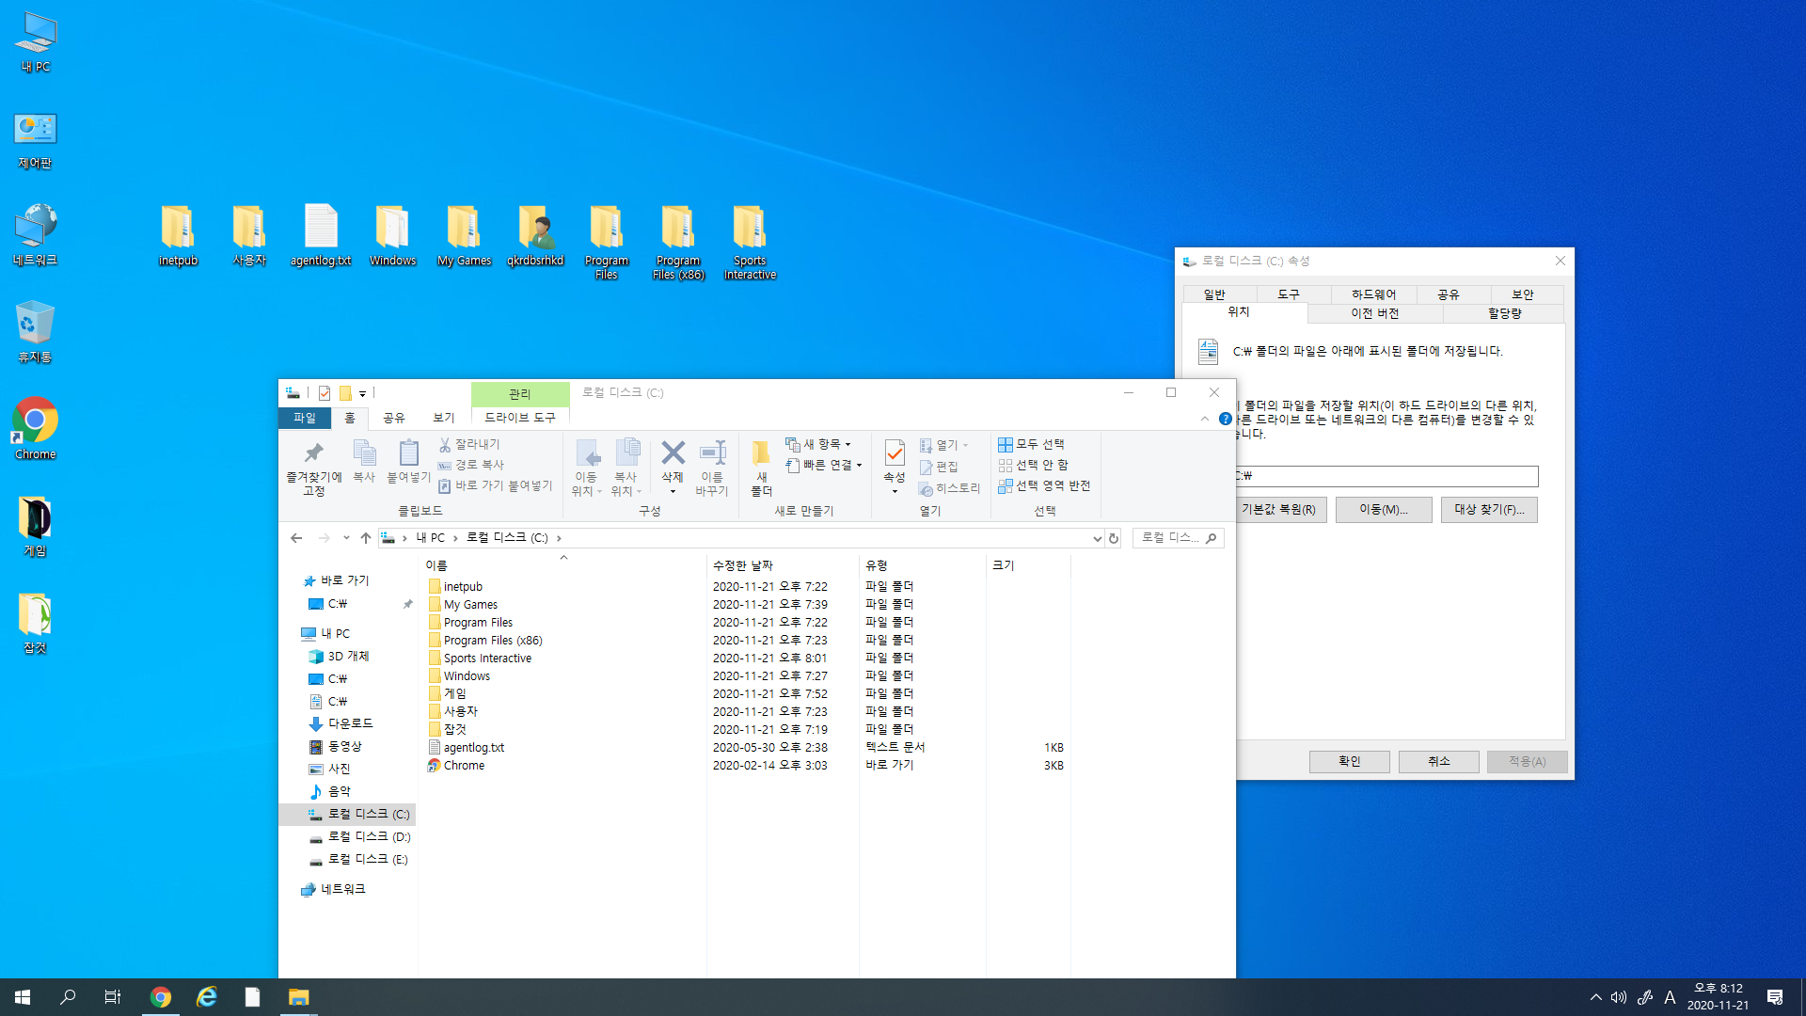Refresh the folder view using address bar icon
This screenshot has width=1806, height=1016.
tap(1114, 538)
